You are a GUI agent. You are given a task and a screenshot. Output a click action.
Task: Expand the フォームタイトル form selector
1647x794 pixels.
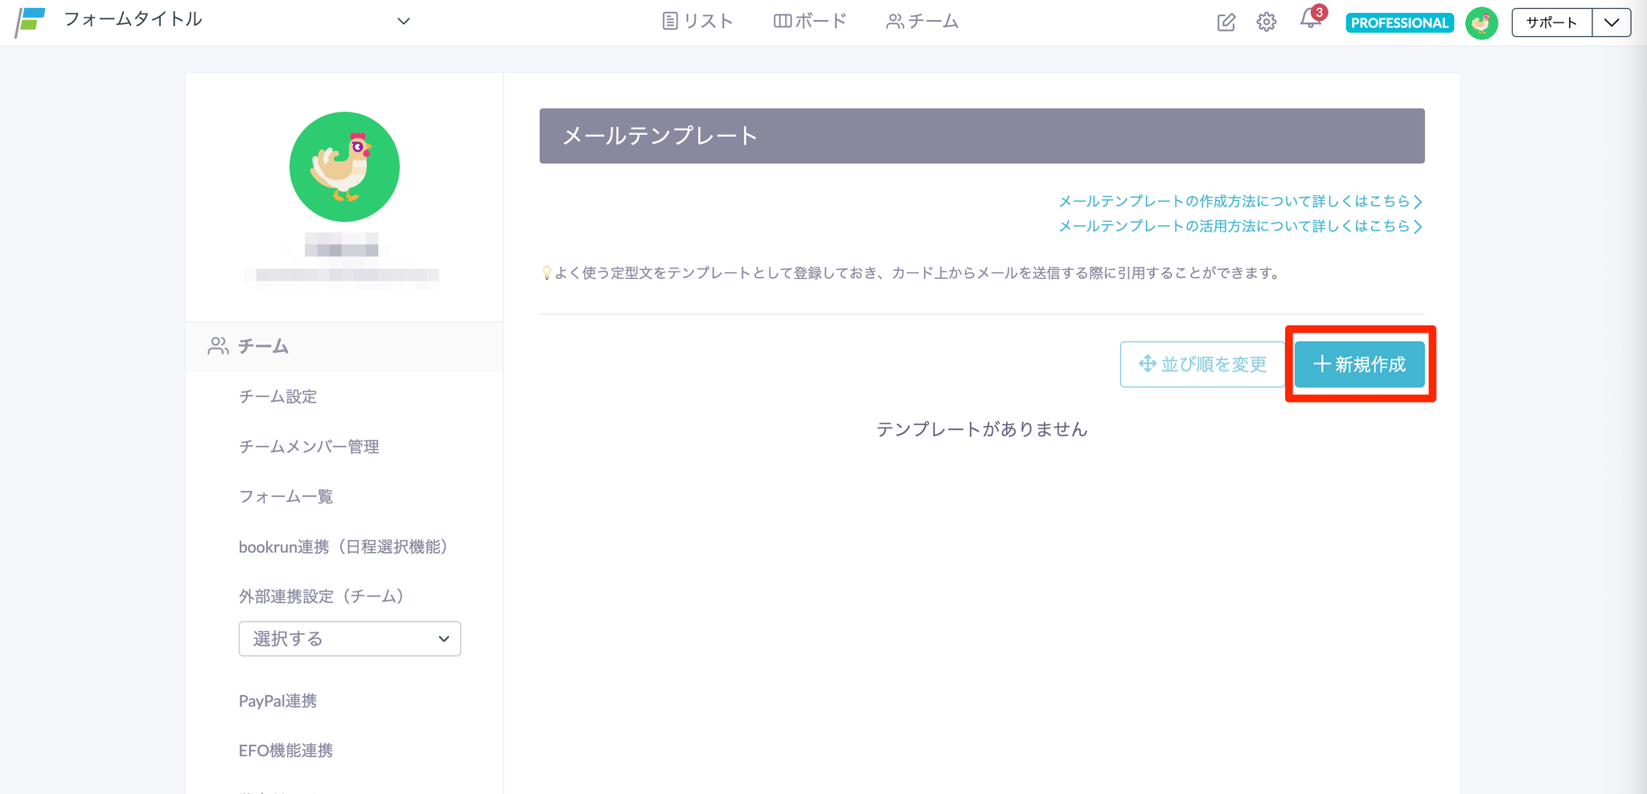point(404,21)
